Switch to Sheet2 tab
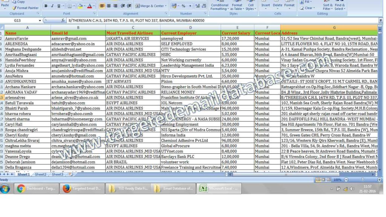386x217 pixels. tap(41, 174)
